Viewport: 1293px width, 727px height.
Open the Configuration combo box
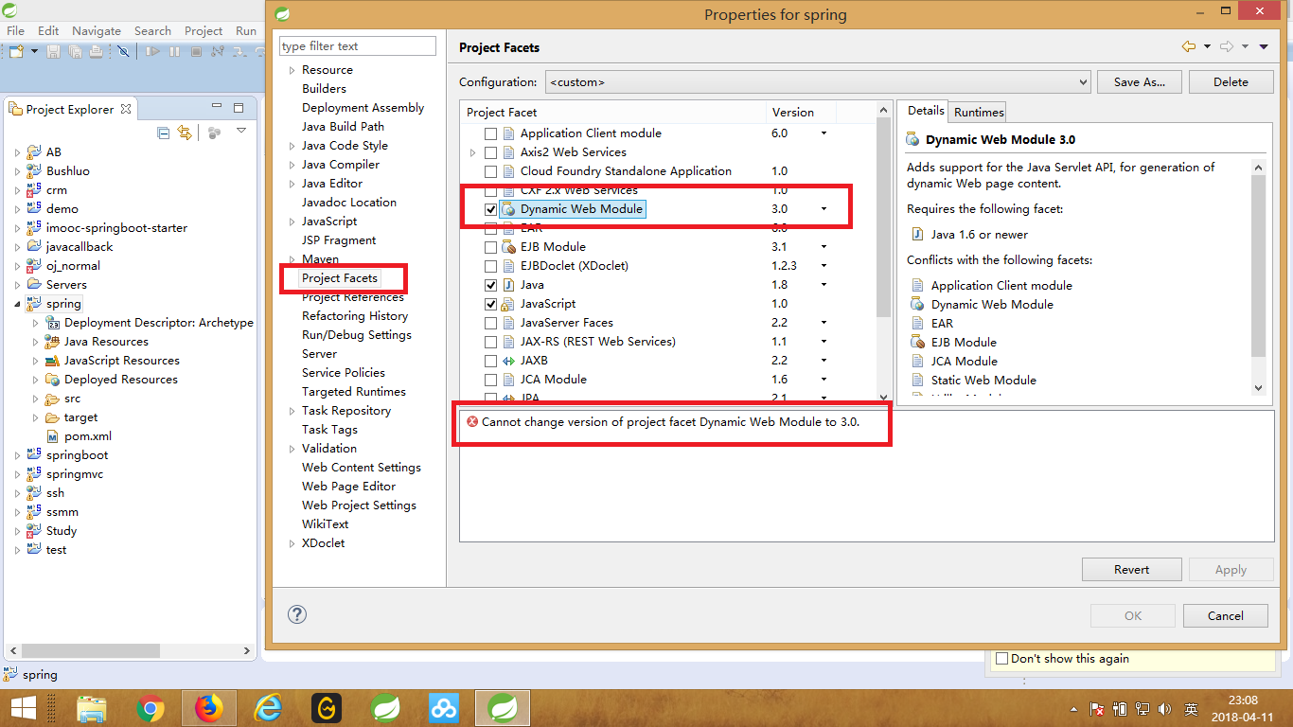click(x=819, y=82)
